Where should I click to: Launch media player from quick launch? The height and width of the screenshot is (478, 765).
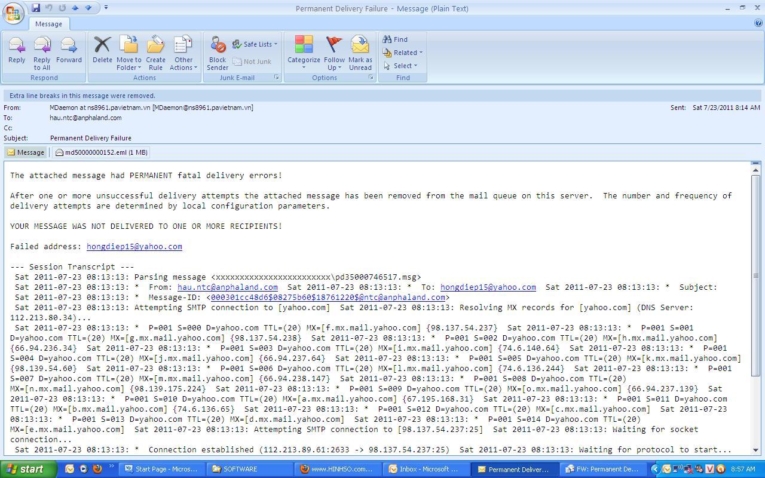(x=83, y=469)
